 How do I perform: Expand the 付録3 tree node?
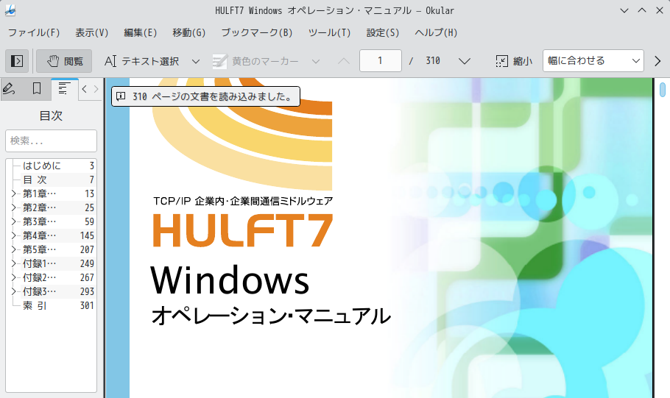pyautogui.click(x=14, y=291)
